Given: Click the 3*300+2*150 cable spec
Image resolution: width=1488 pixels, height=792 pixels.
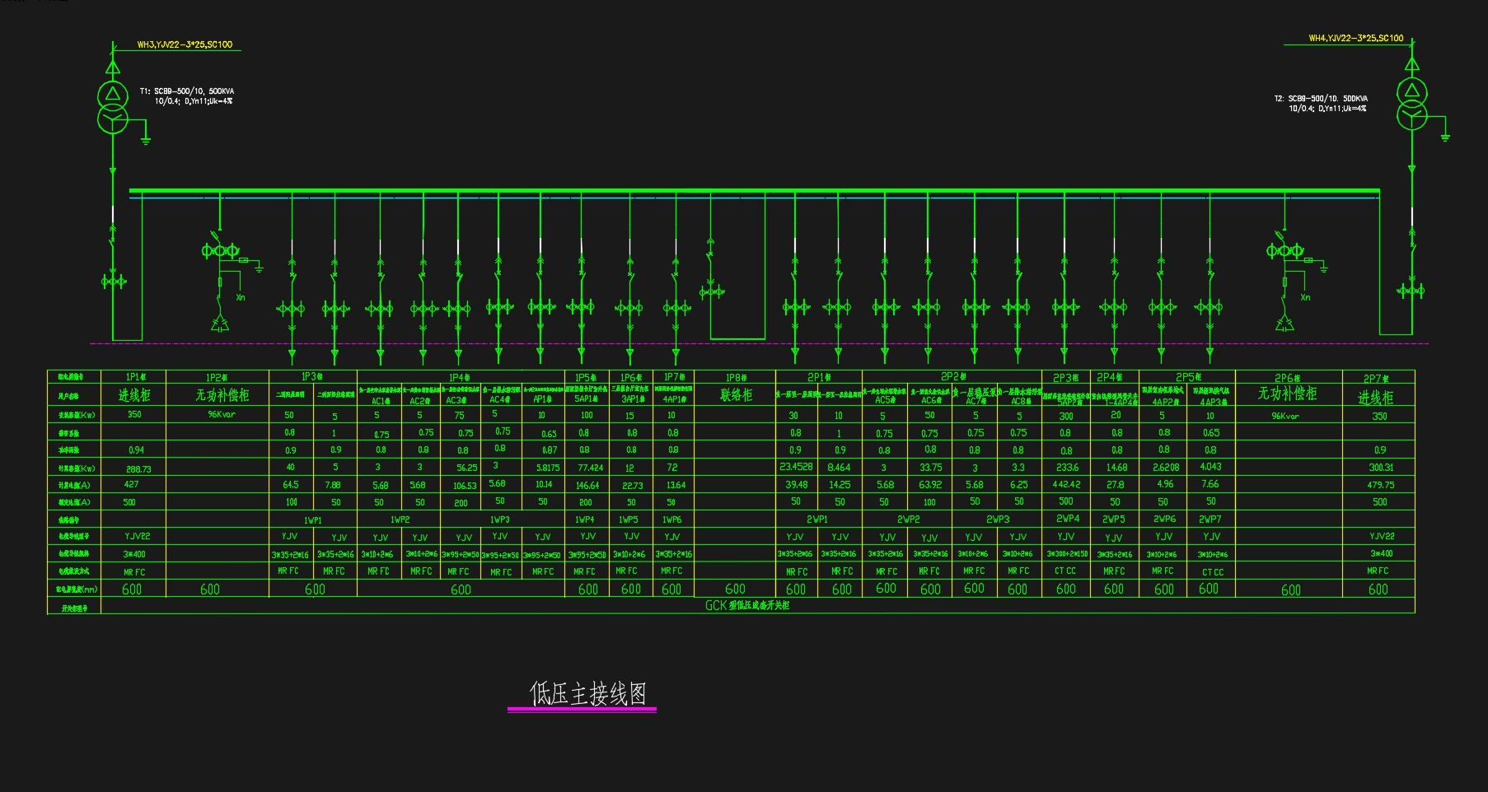Looking at the screenshot, I should [1067, 554].
